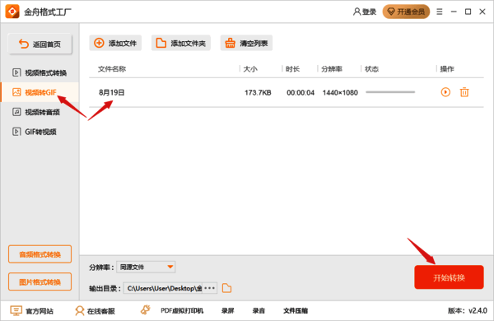Close the 金舟格式工厂 window
This screenshot has width=494, height=321.
tap(482, 12)
